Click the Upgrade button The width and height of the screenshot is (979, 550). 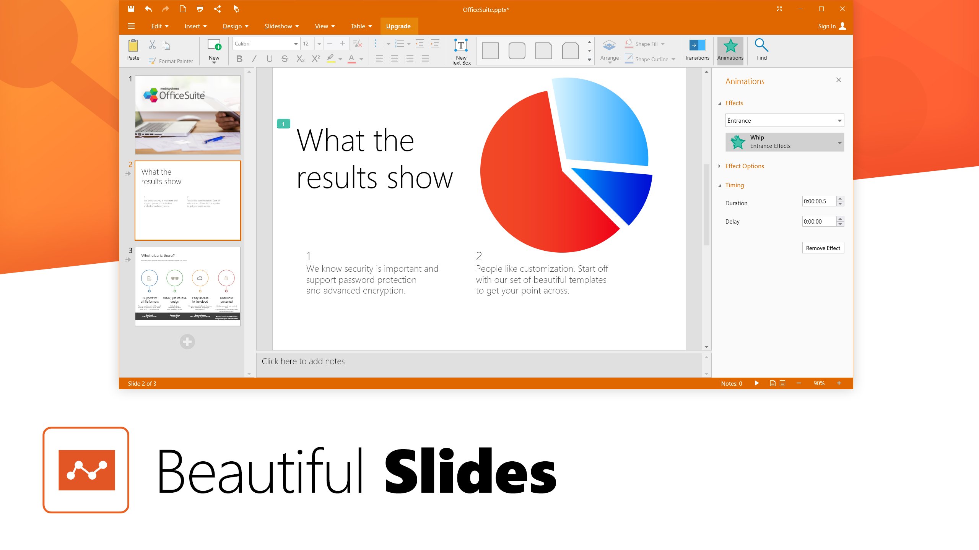tap(398, 26)
